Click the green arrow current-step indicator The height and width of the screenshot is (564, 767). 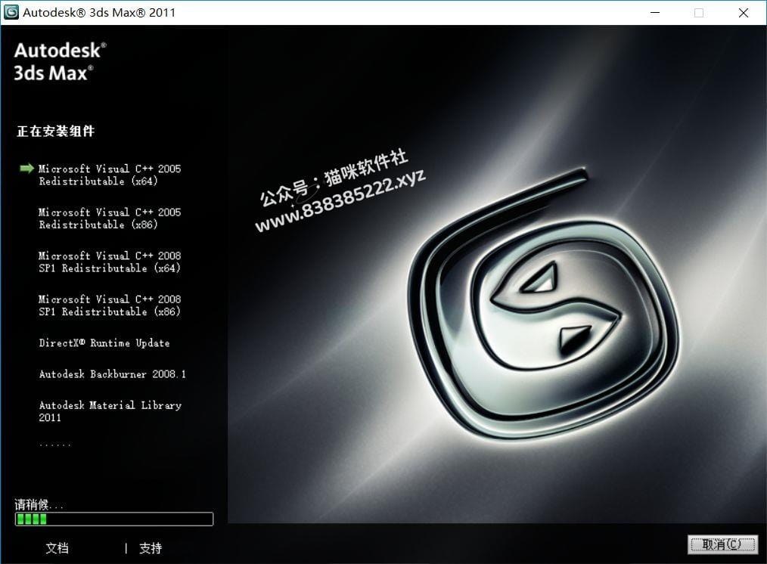point(26,168)
